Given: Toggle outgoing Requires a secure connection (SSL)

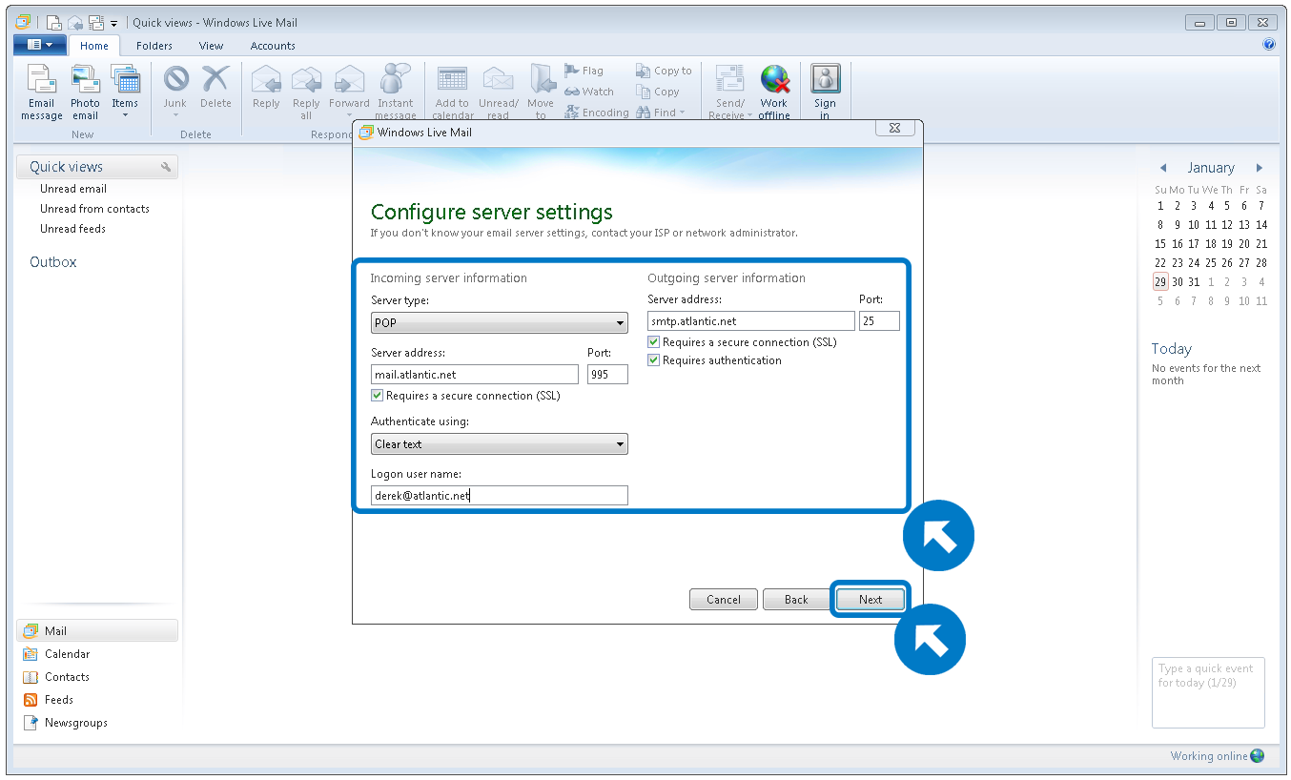Looking at the screenshot, I should point(654,341).
